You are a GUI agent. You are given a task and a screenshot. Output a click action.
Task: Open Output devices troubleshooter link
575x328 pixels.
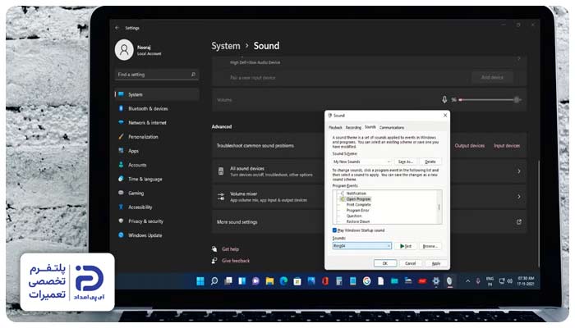[469, 146]
